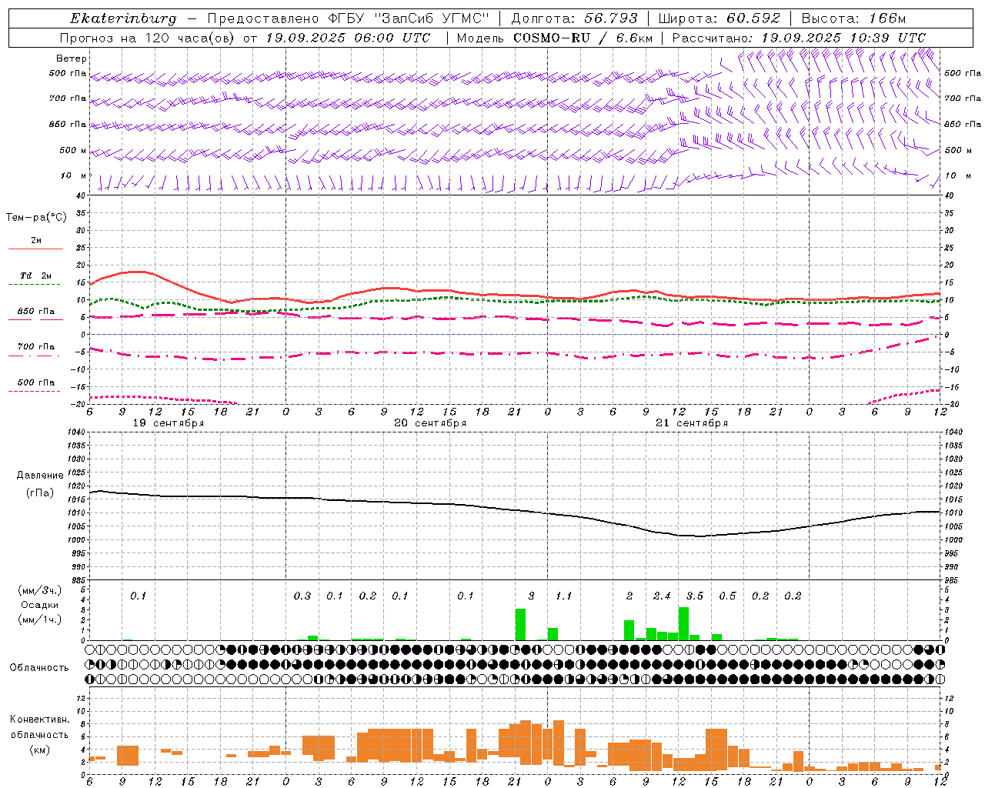Click the '20 сентября' date label
This screenshot has height=788, width=985.
tap(430, 423)
